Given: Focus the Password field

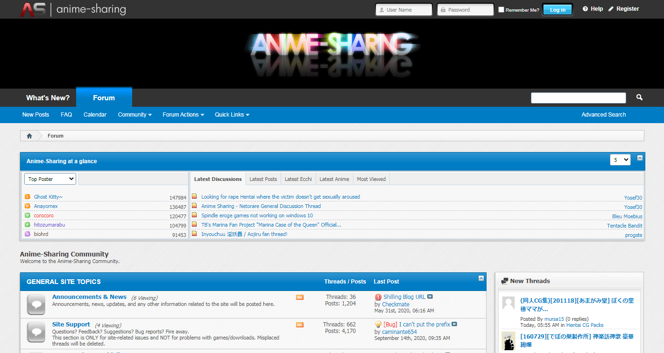Looking at the screenshot, I should pyautogui.click(x=466, y=10).
